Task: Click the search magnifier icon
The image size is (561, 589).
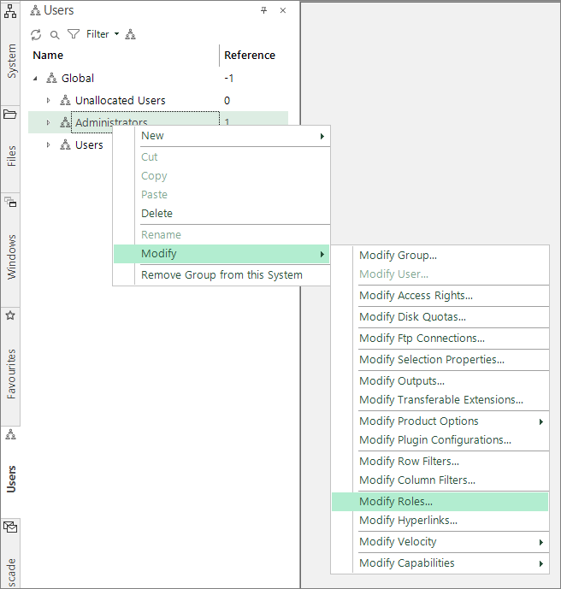Action: pos(55,35)
